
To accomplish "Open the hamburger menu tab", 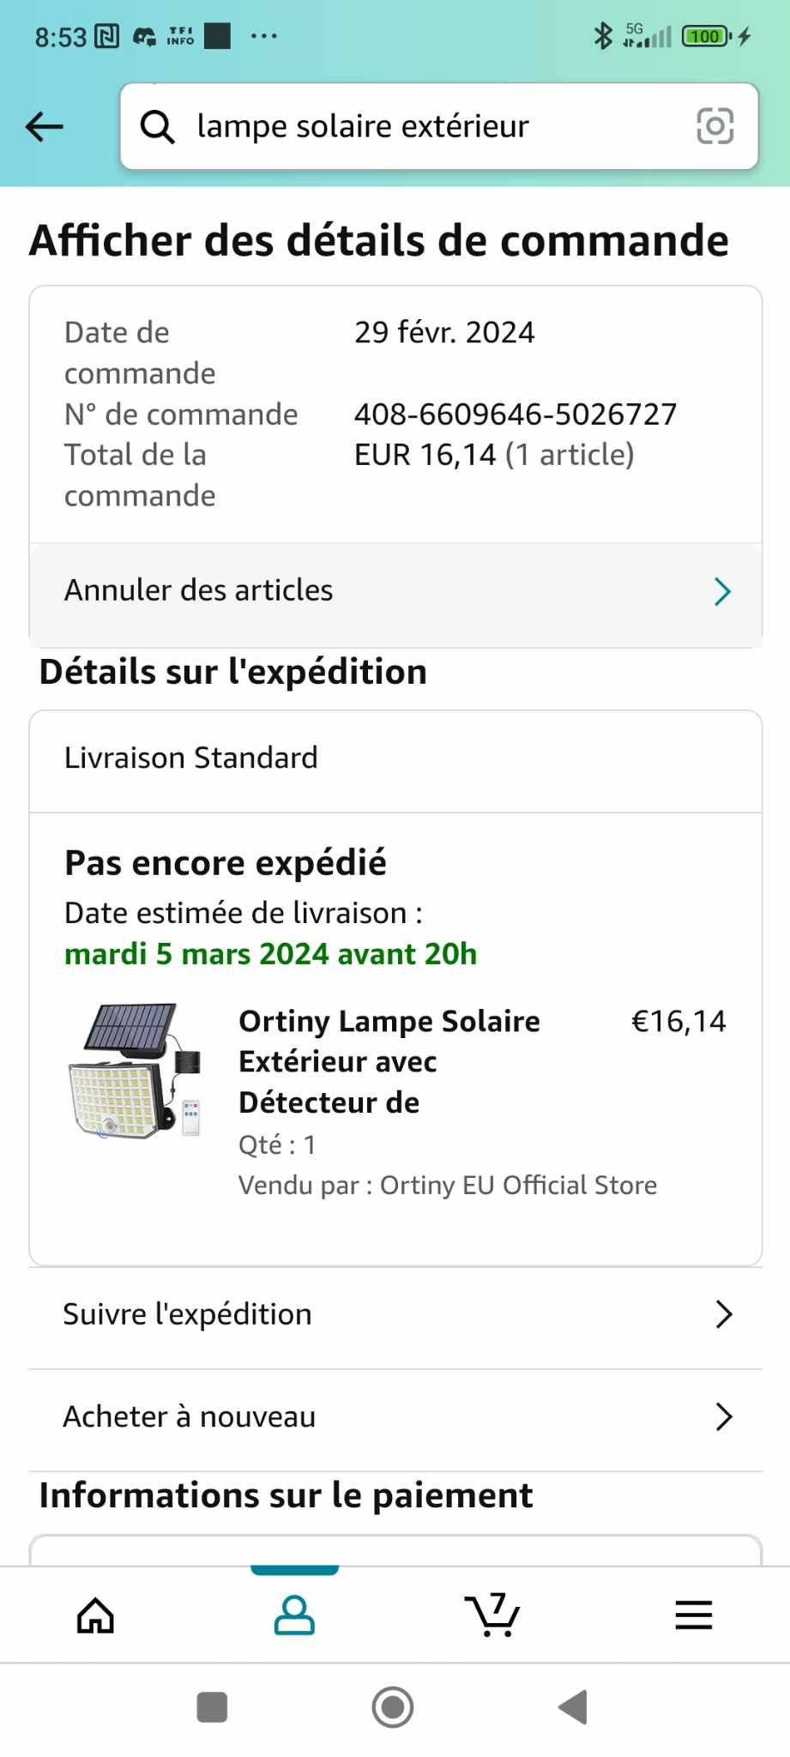I will tap(693, 1615).
